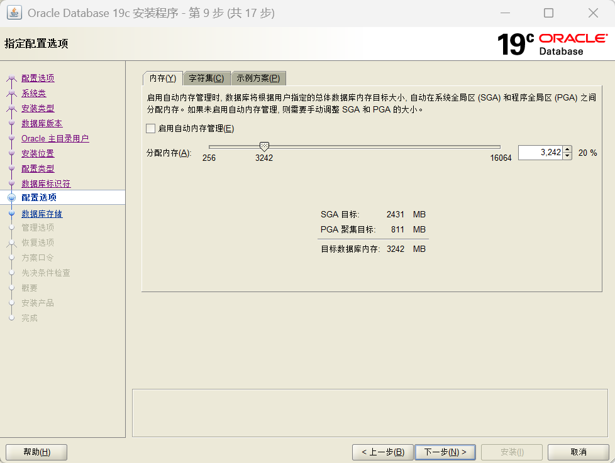Open the 安装类型 step link

(38, 108)
